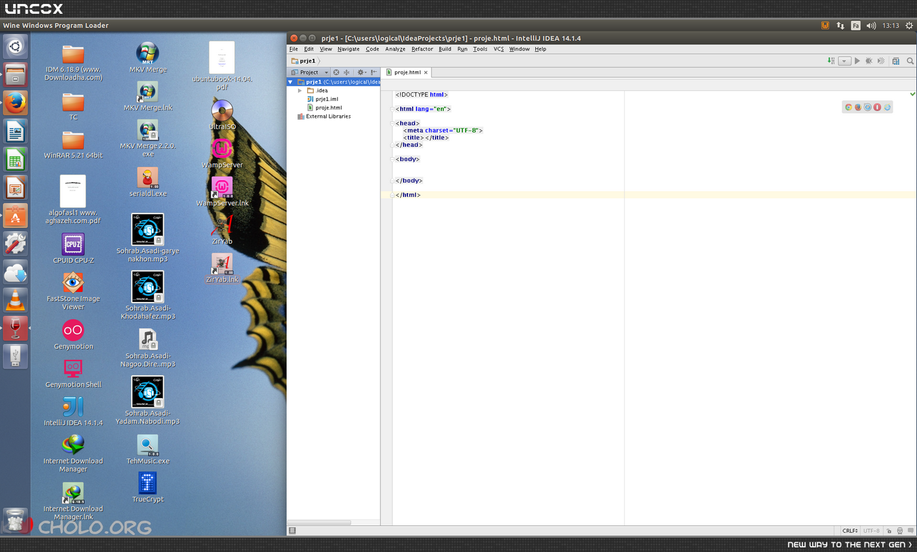Click the Run play button in toolbar
This screenshot has height=552, width=917.
point(857,61)
